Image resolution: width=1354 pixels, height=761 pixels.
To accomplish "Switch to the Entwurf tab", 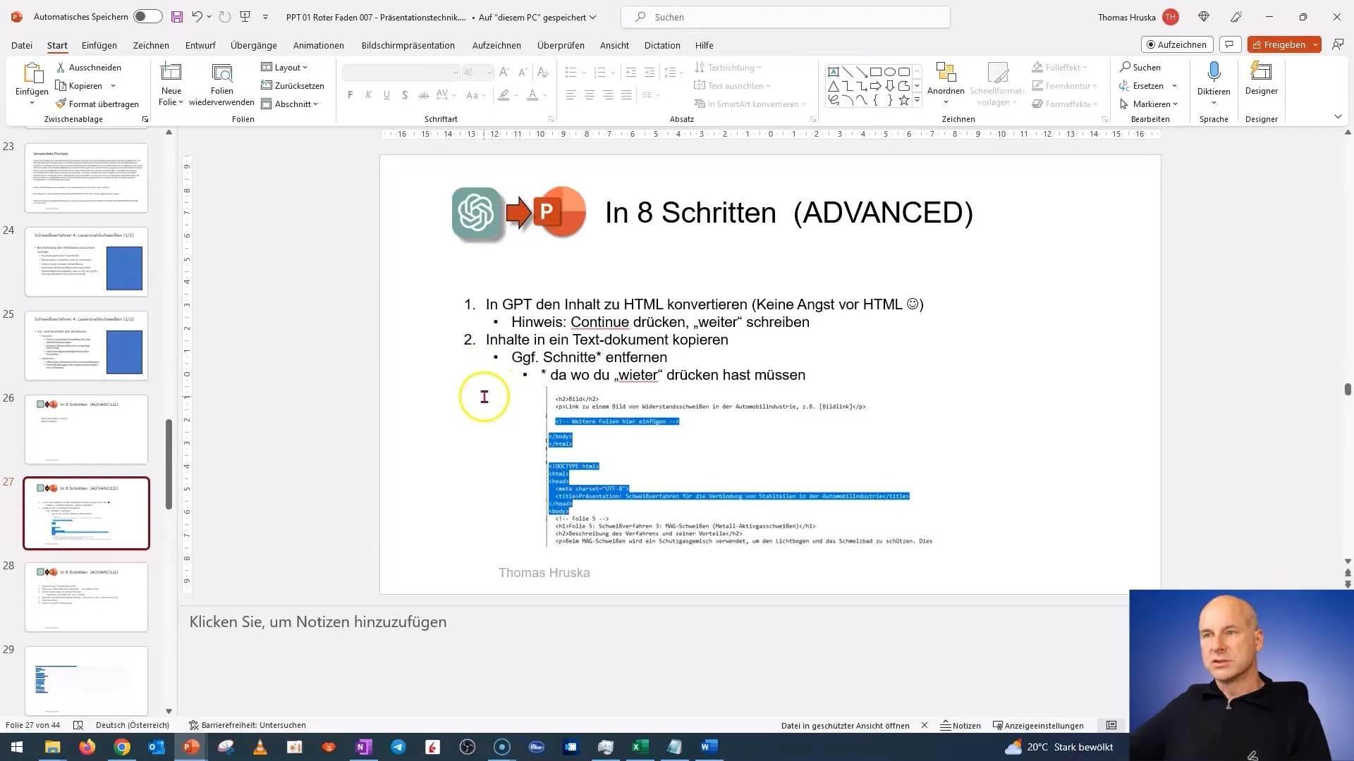I will [x=200, y=45].
